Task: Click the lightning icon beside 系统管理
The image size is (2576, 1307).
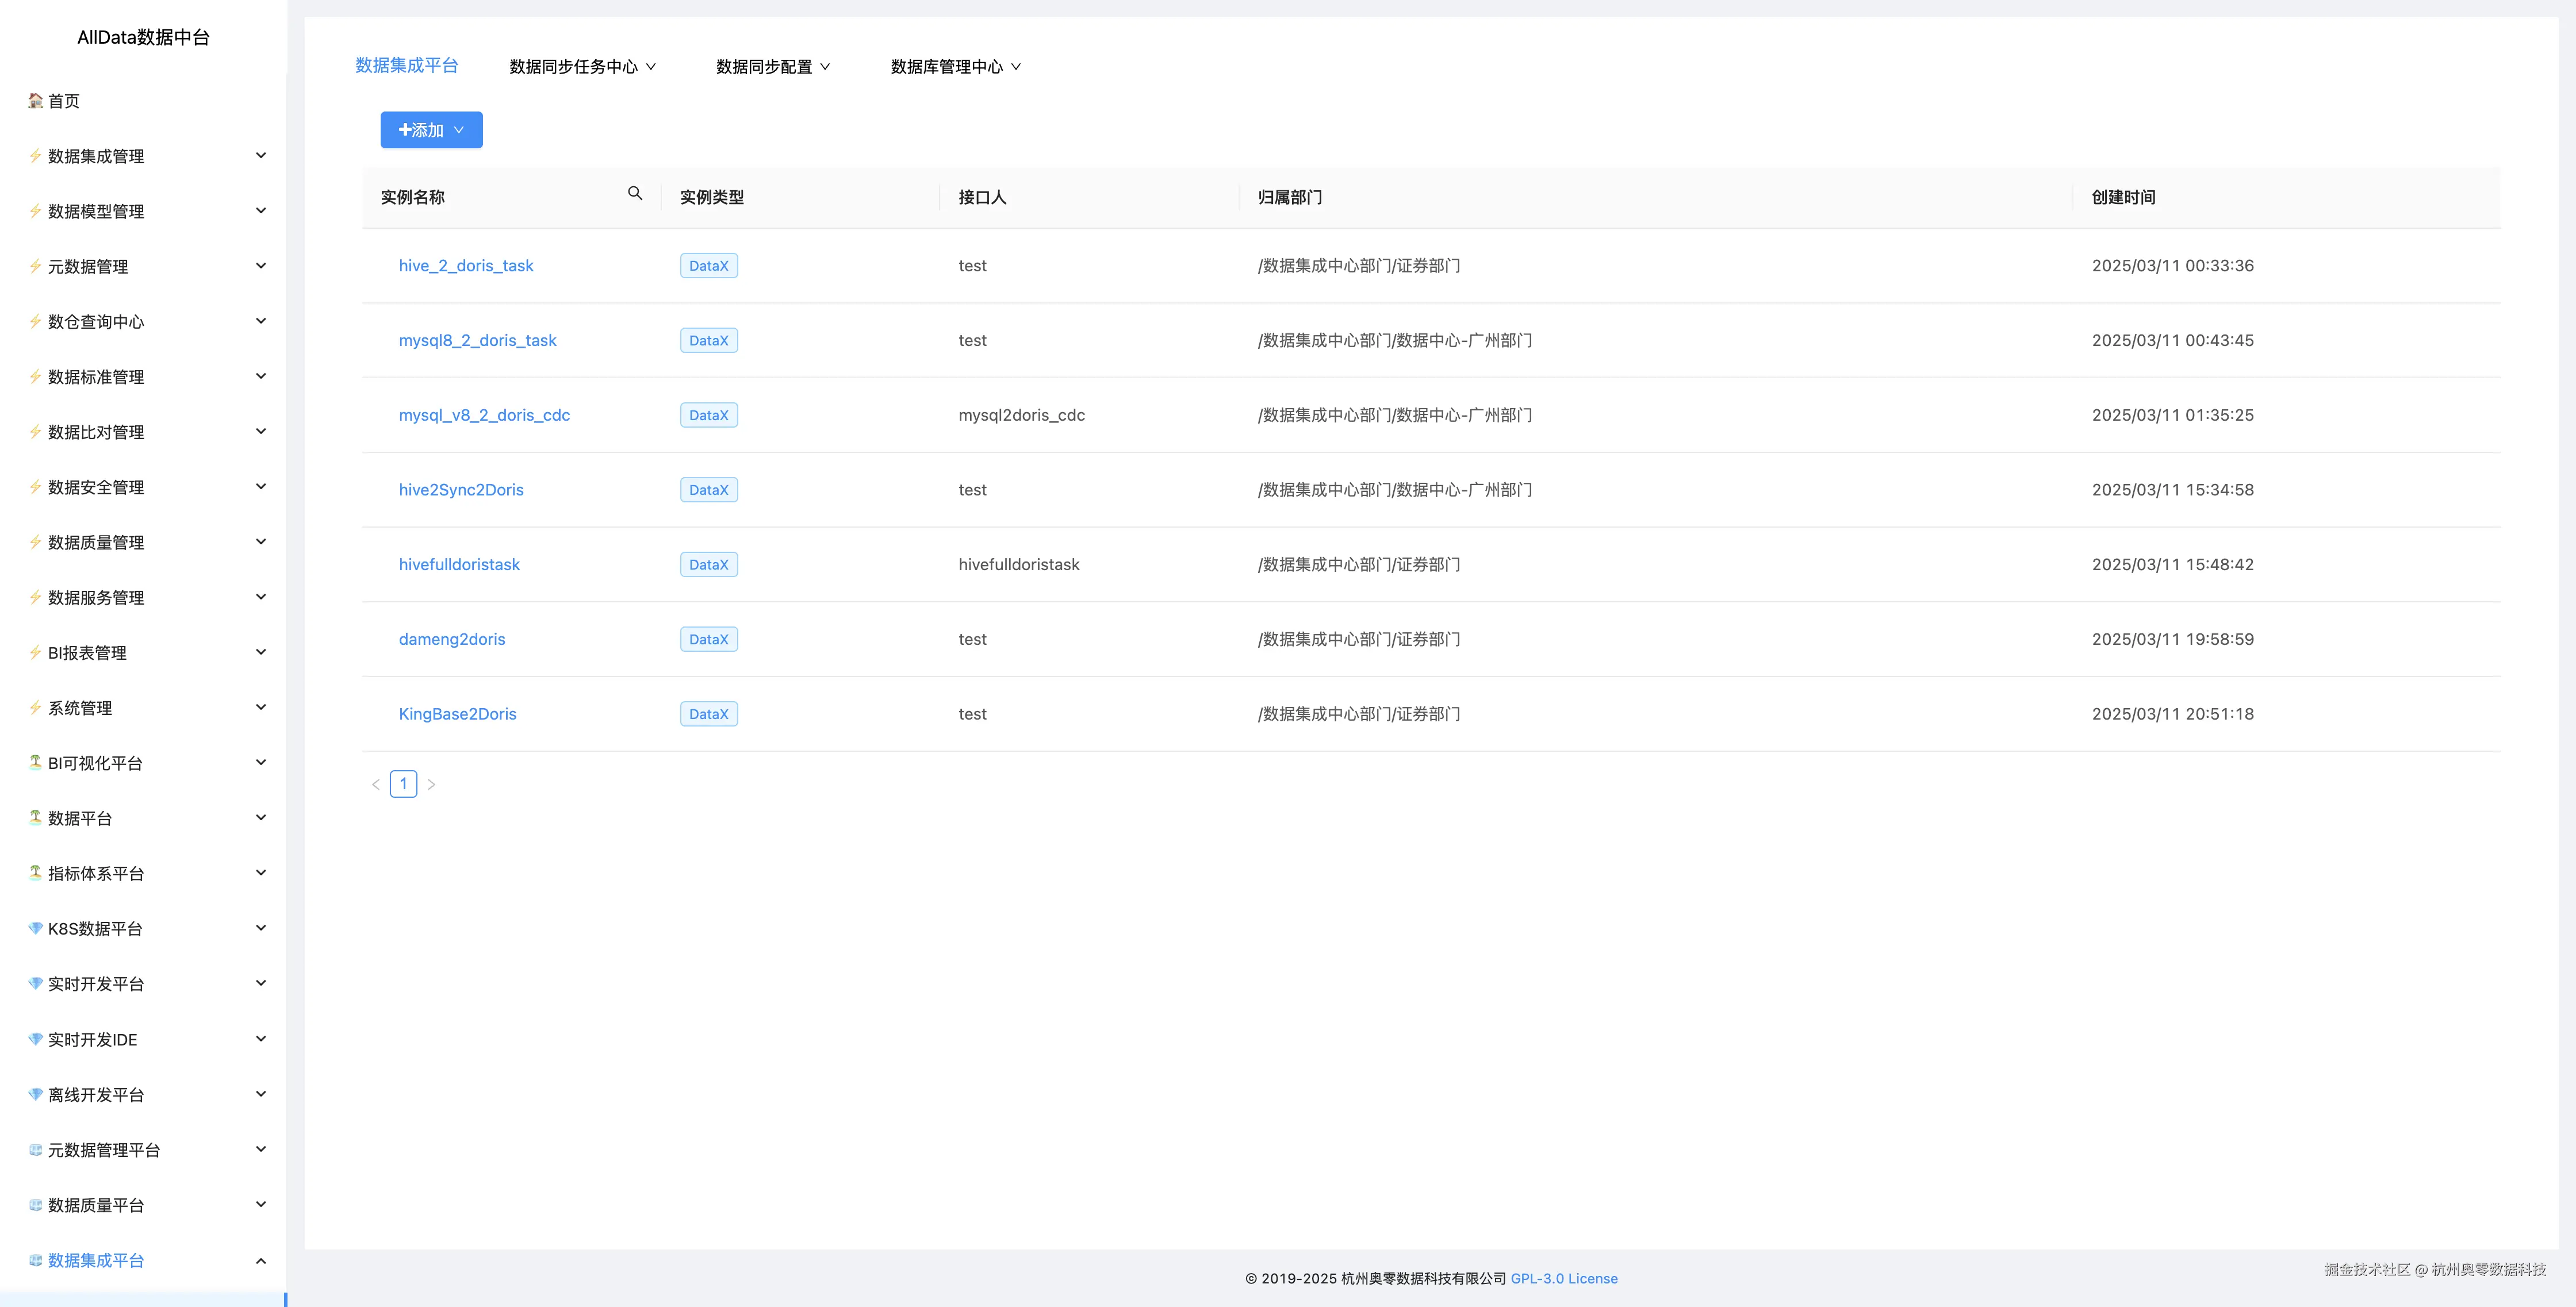Action: coord(36,708)
